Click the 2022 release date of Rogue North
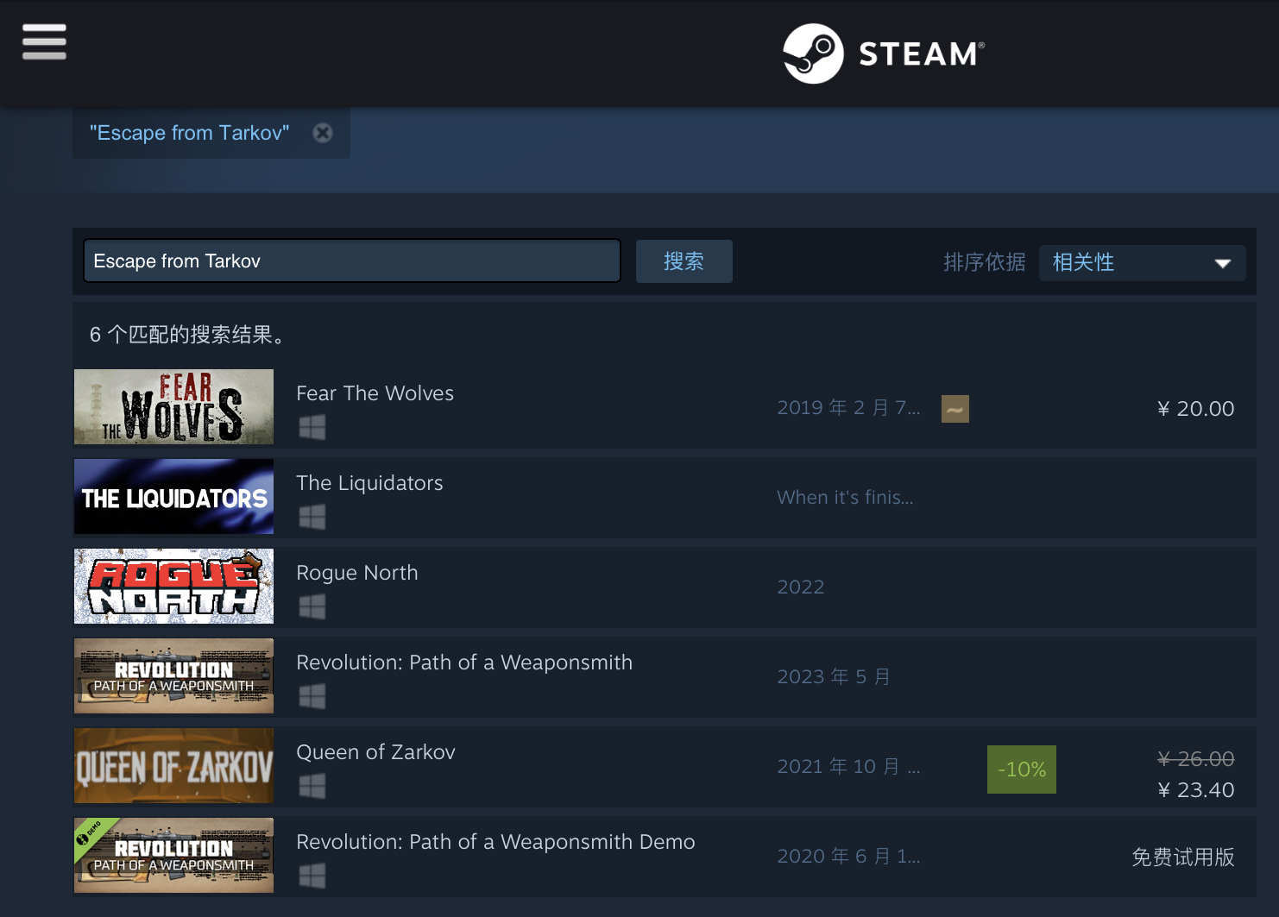1279x917 pixels. [x=801, y=587]
